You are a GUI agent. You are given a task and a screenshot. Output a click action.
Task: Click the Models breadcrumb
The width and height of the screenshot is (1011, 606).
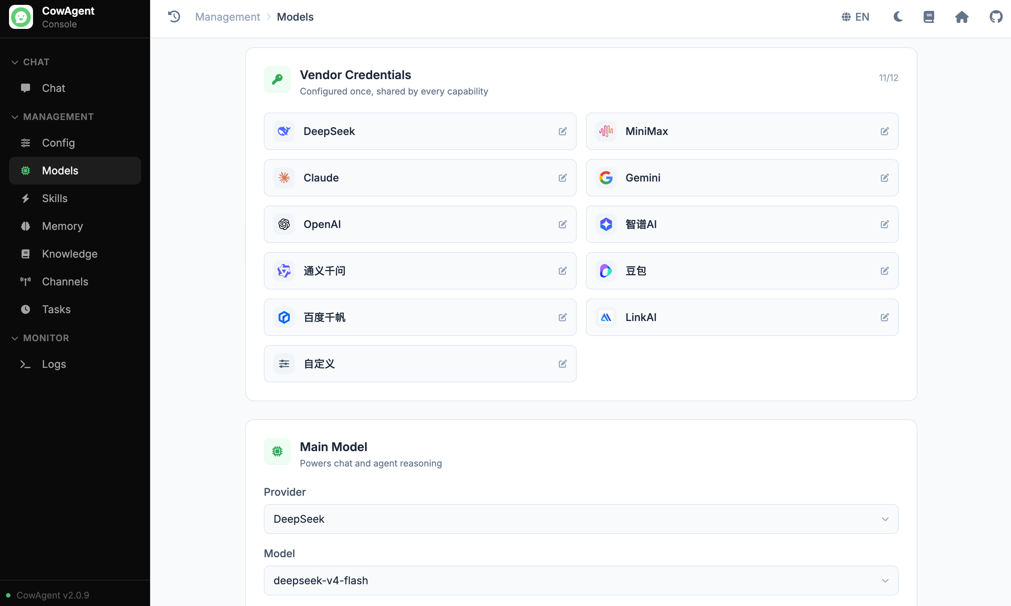coord(295,17)
